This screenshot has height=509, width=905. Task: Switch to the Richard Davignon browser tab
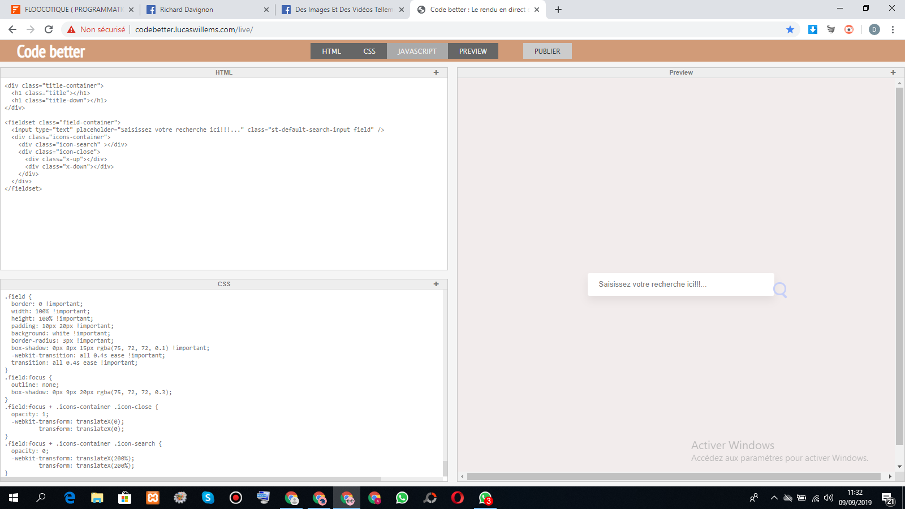point(207,10)
